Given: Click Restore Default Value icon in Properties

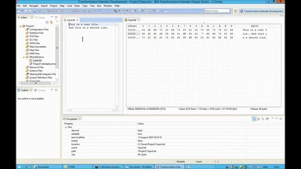Looking at the screenshot, I should click(x=262, y=119).
